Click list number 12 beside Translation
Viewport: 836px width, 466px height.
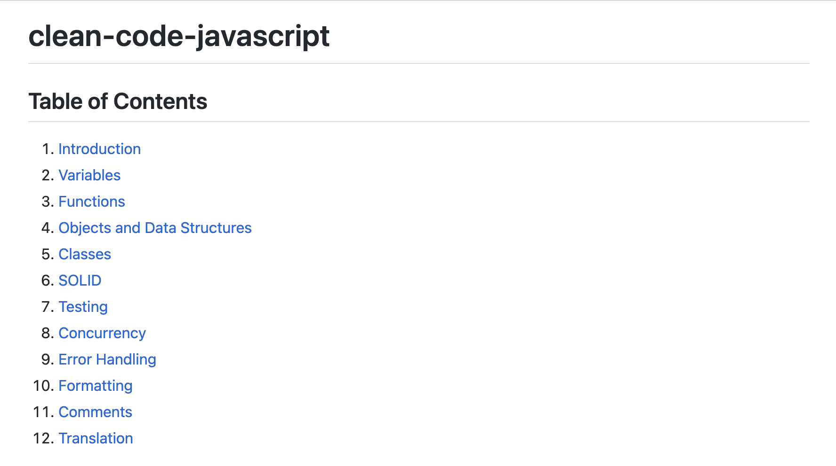pos(44,438)
